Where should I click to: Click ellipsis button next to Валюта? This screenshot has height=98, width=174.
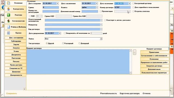click(x=97, y=7)
